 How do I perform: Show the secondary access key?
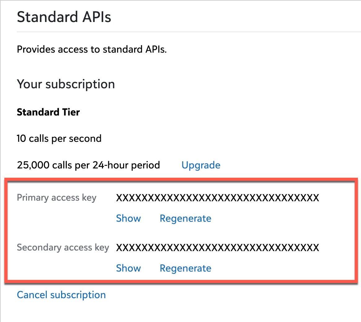tap(128, 268)
